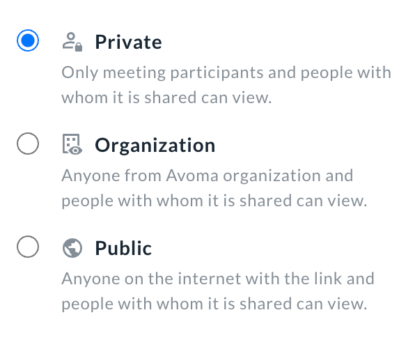The height and width of the screenshot is (347, 415).
Task: Click the last line of the Public description
Action: [214, 304]
